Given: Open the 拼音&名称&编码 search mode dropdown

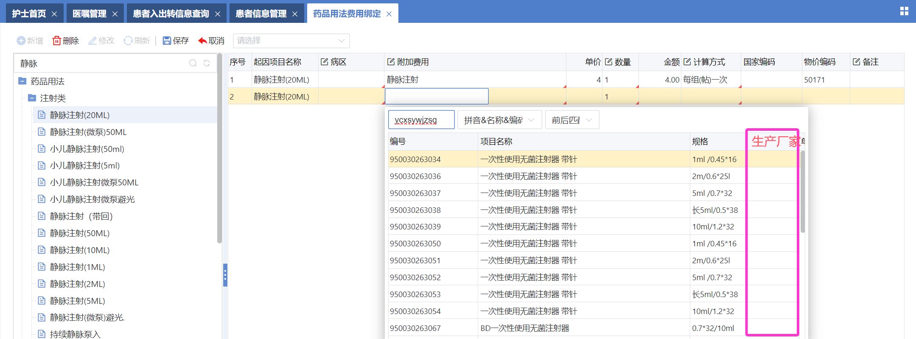Looking at the screenshot, I should point(499,120).
